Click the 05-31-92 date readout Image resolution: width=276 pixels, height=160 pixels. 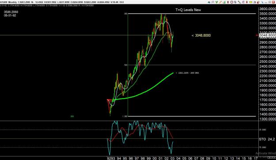(x=10, y=15)
